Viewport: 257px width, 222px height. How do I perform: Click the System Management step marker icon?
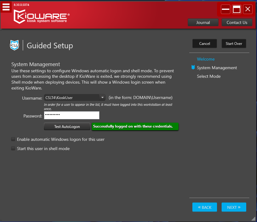tap(193, 68)
